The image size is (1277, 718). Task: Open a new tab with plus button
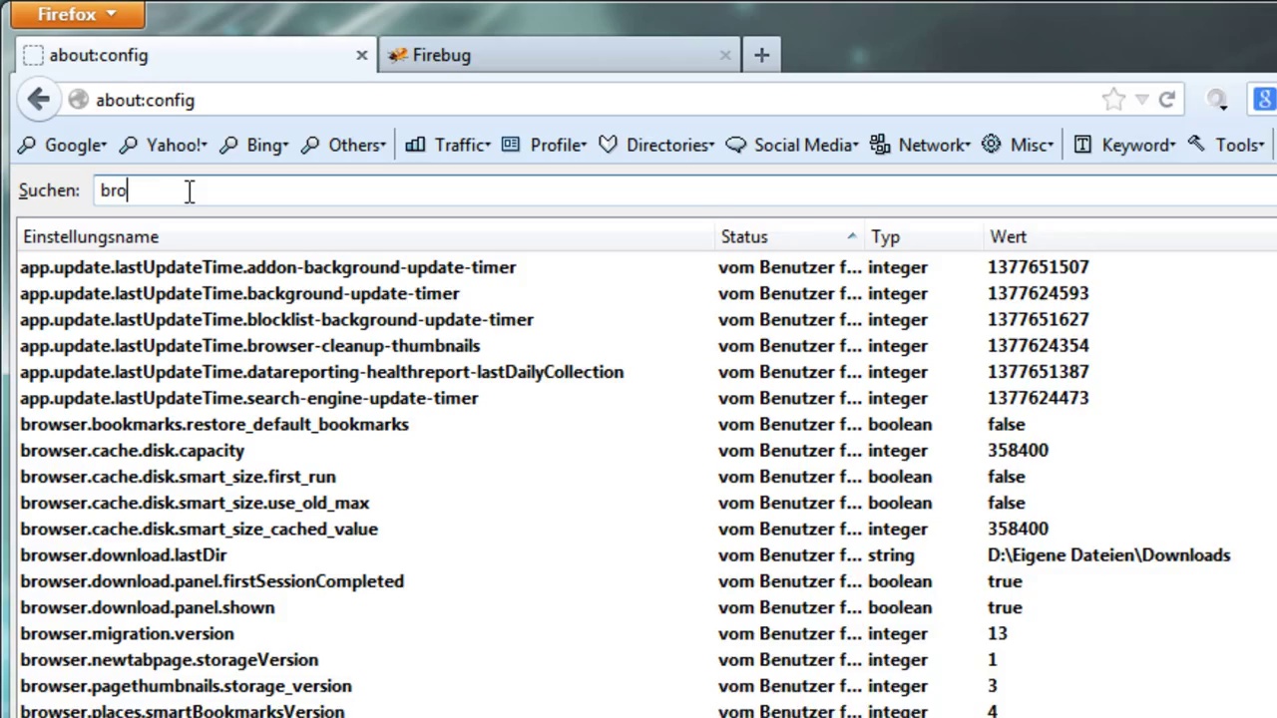tap(761, 56)
